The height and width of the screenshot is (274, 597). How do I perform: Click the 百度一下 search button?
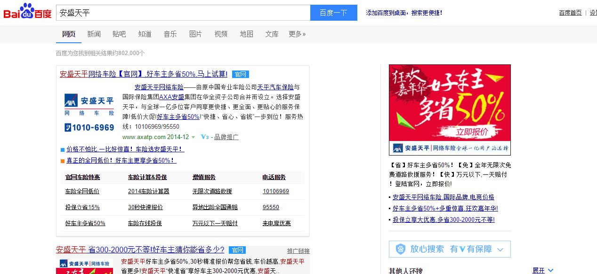pos(334,13)
